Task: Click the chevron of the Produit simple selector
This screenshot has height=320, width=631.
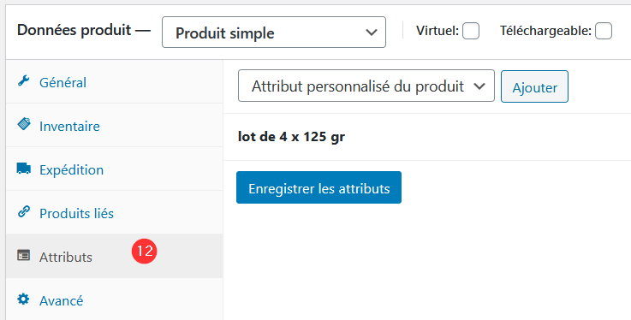Action: click(371, 33)
